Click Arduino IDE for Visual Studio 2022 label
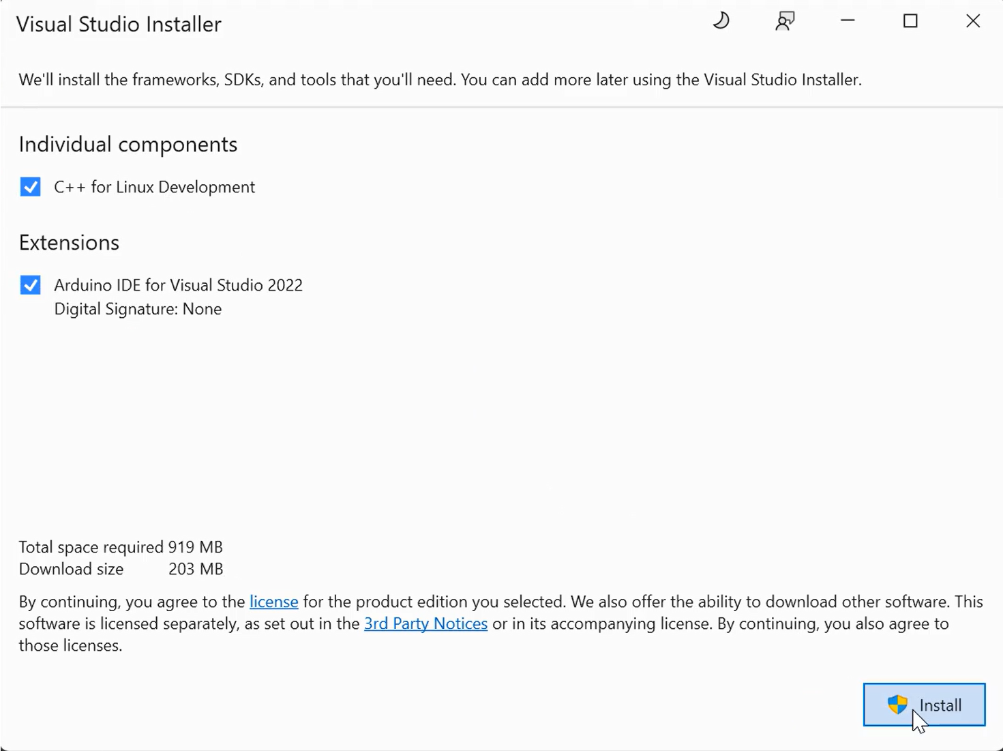This screenshot has width=1003, height=751. pos(178,285)
